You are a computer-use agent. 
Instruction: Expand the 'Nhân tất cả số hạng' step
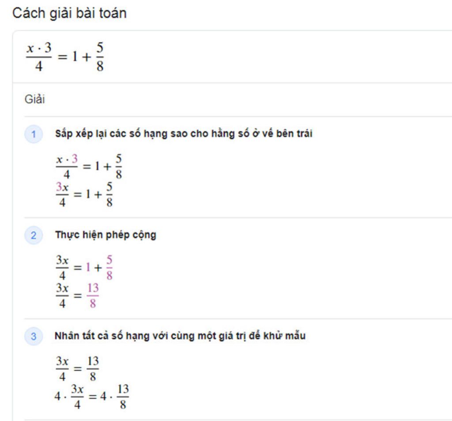[x=180, y=336]
